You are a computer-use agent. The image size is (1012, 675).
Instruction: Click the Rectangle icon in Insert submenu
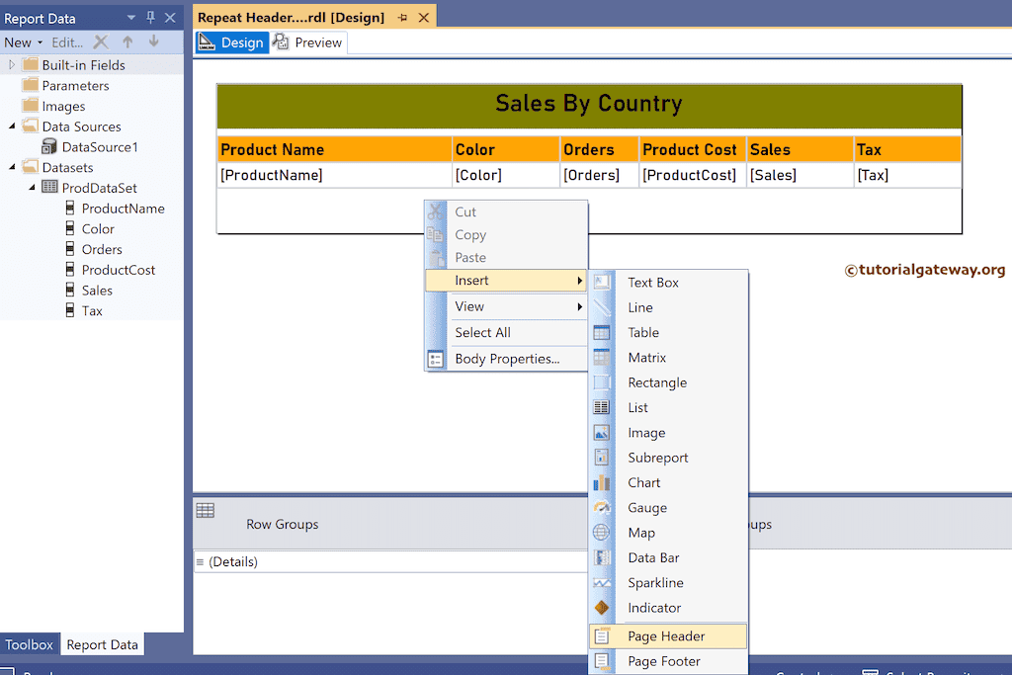(x=602, y=382)
